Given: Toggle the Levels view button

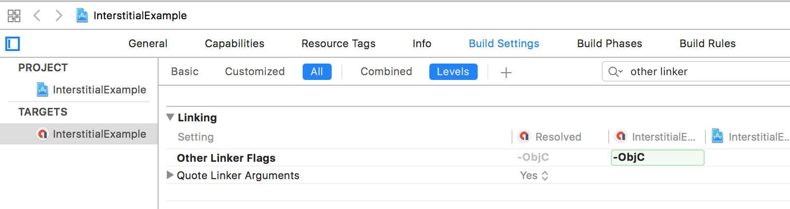Looking at the screenshot, I should point(453,72).
